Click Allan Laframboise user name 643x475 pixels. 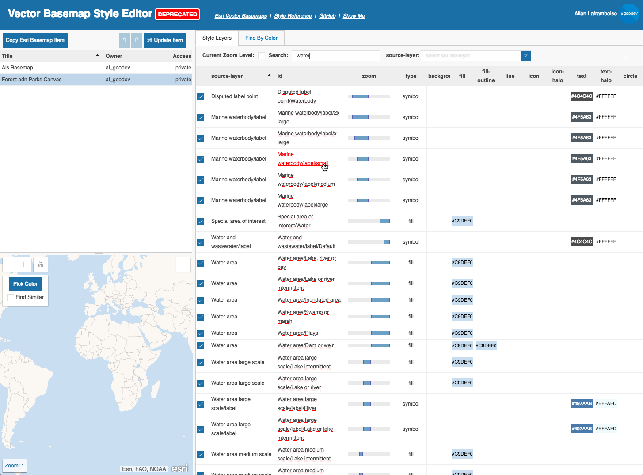pyautogui.click(x=595, y=14)
